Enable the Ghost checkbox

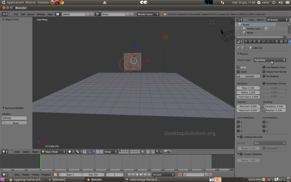238,72
